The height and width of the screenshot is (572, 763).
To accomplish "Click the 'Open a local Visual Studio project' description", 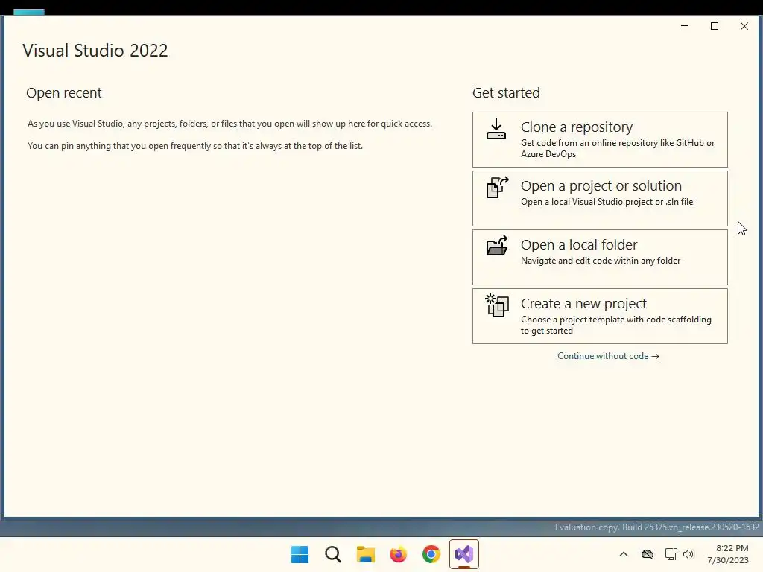I will pyautogui.click(x=607, y=202).
